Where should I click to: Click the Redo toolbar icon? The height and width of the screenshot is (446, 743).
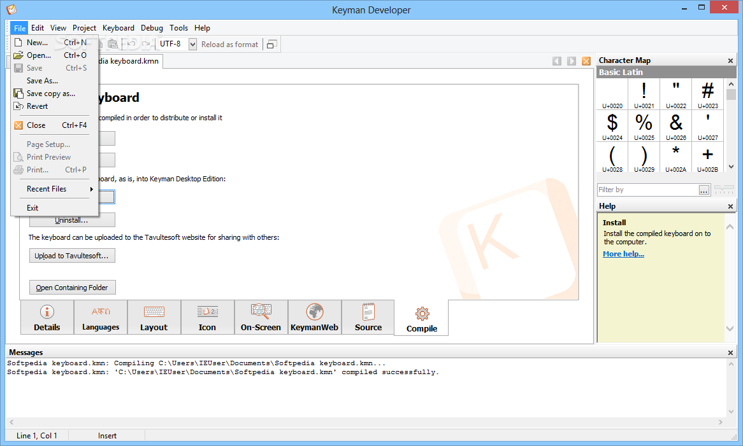(x=146, y=44)
